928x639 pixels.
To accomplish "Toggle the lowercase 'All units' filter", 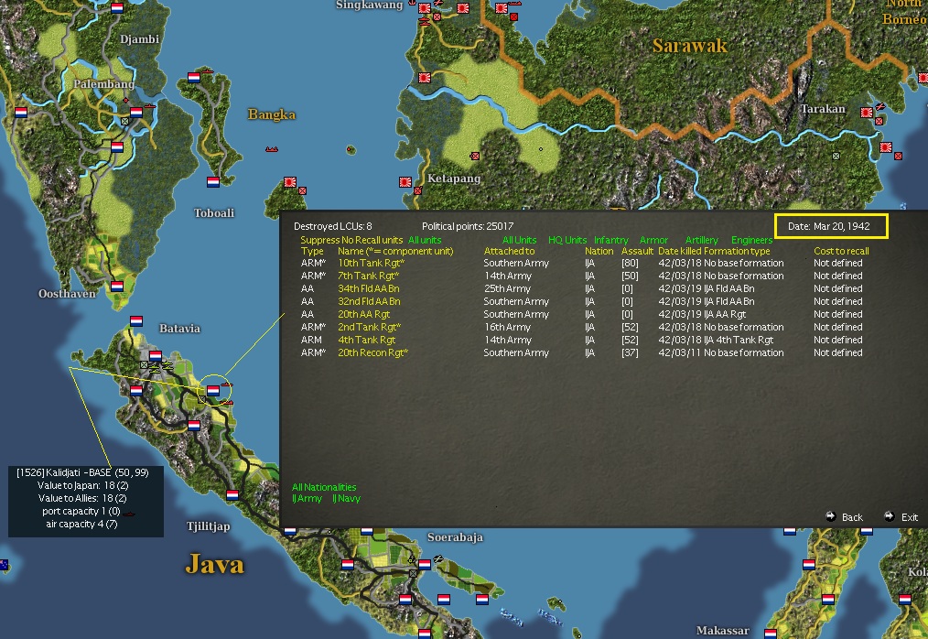I will coord(425,240).
